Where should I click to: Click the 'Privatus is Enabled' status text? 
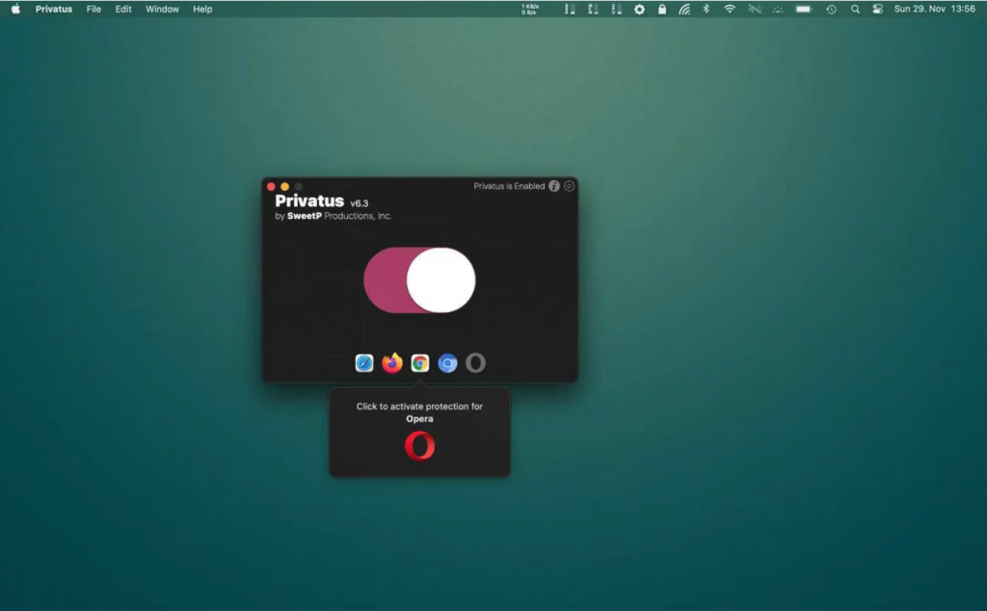(508, 186)
